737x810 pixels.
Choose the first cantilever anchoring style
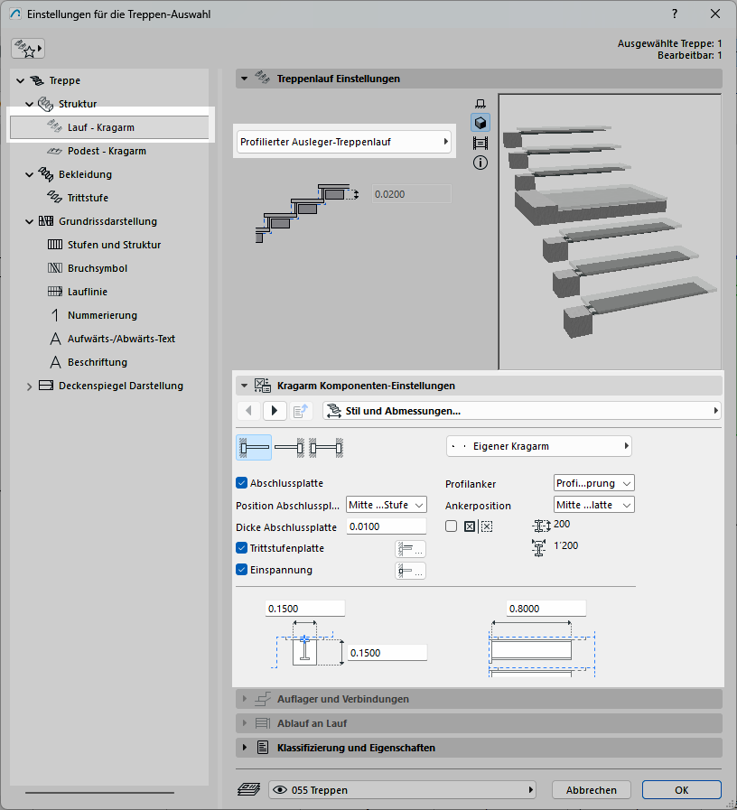coord(254,446)
